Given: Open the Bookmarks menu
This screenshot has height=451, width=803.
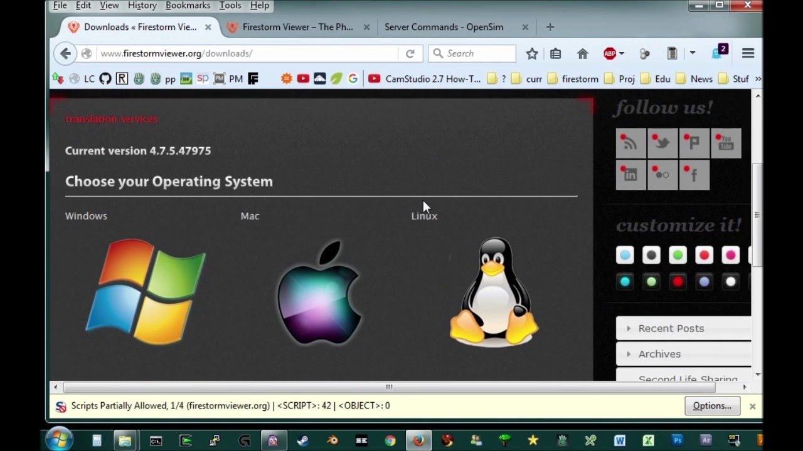Looking at the screenshot, I should (x=188, y=6).
